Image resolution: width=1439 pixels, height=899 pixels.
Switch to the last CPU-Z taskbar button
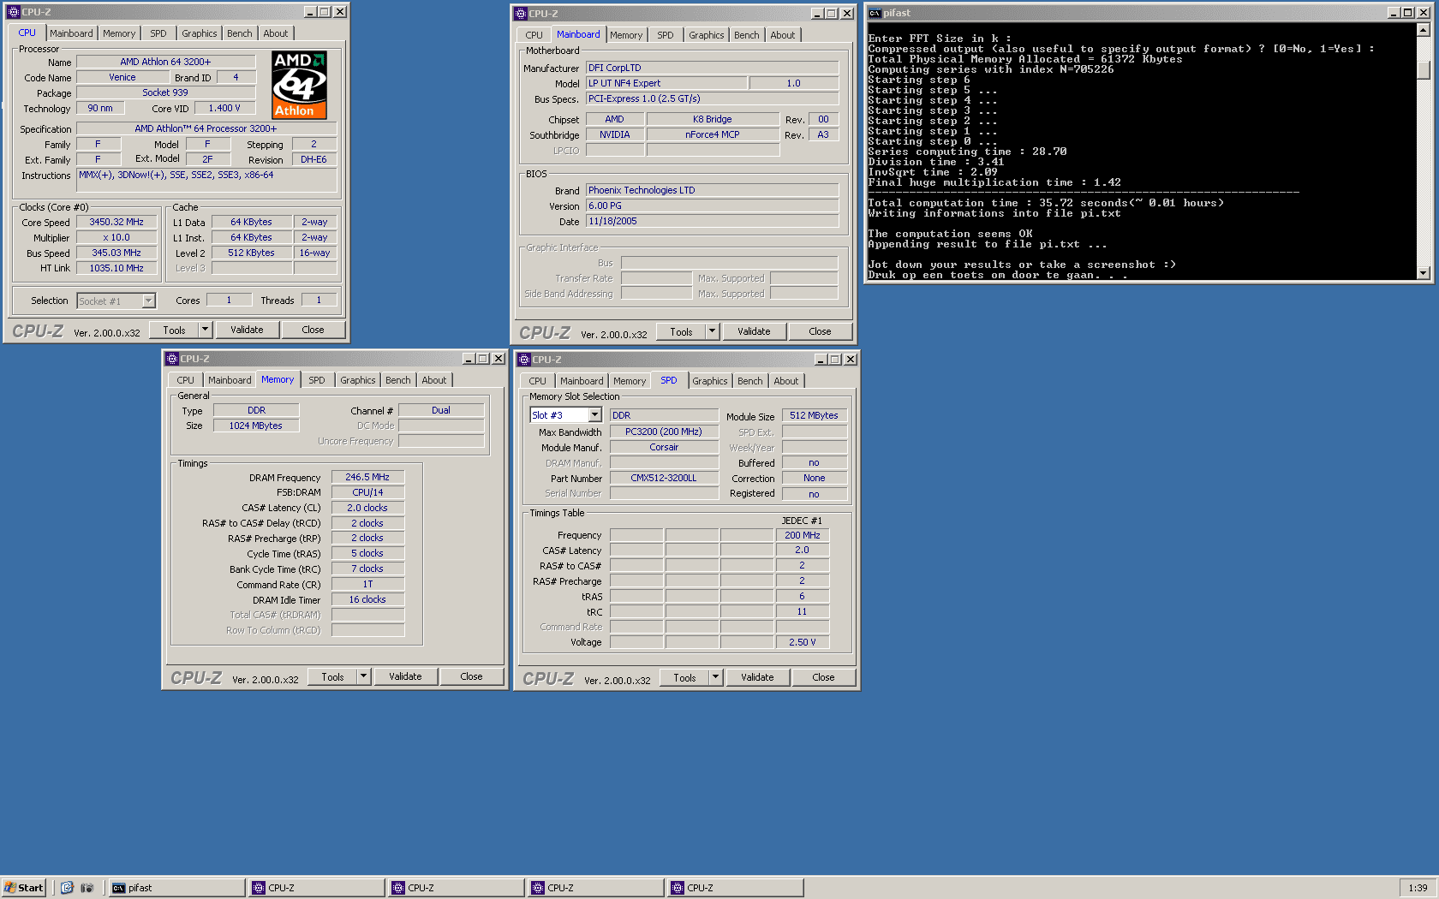click(x=736, y=888)
